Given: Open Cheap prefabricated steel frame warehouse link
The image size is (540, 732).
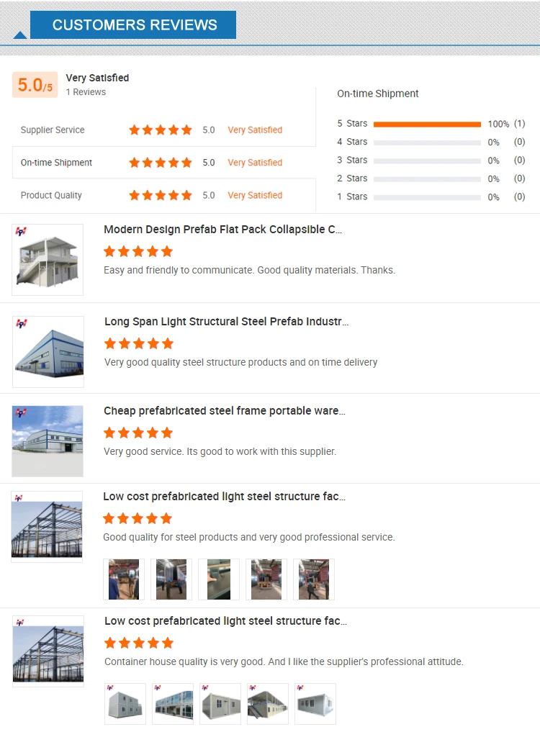Looking at the screenshot, I should tap(225, 411).
